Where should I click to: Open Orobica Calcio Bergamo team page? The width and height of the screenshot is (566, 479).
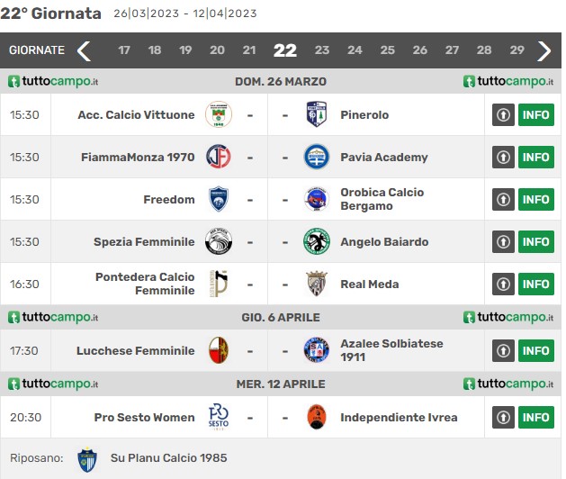click(382, 199)
